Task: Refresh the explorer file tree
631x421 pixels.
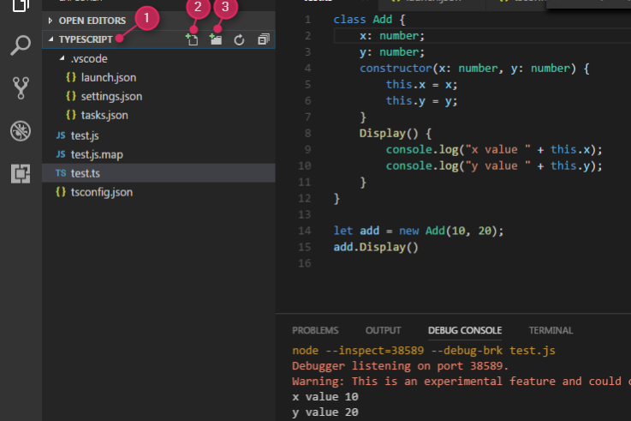Action: [x=240, y=39]
